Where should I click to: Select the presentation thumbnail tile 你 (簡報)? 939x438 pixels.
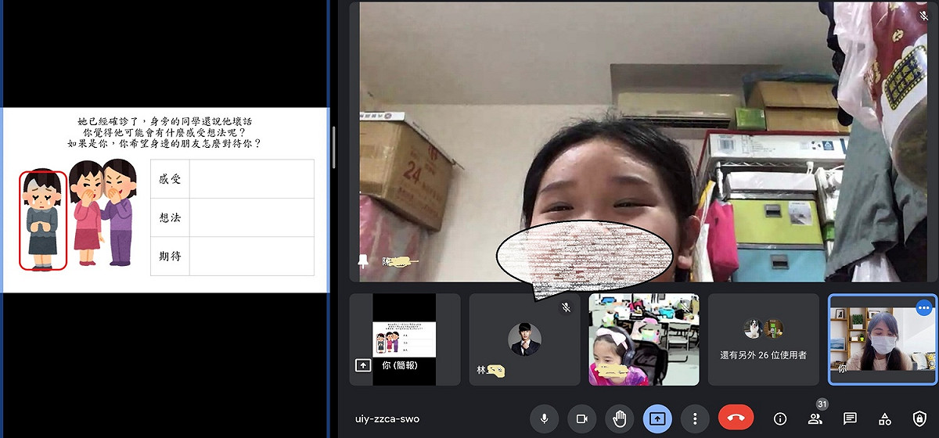tap(405, 339)
